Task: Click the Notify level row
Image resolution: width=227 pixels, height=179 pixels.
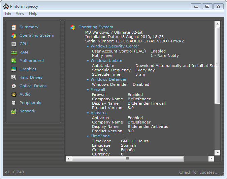Action: (x=135, y=56)
